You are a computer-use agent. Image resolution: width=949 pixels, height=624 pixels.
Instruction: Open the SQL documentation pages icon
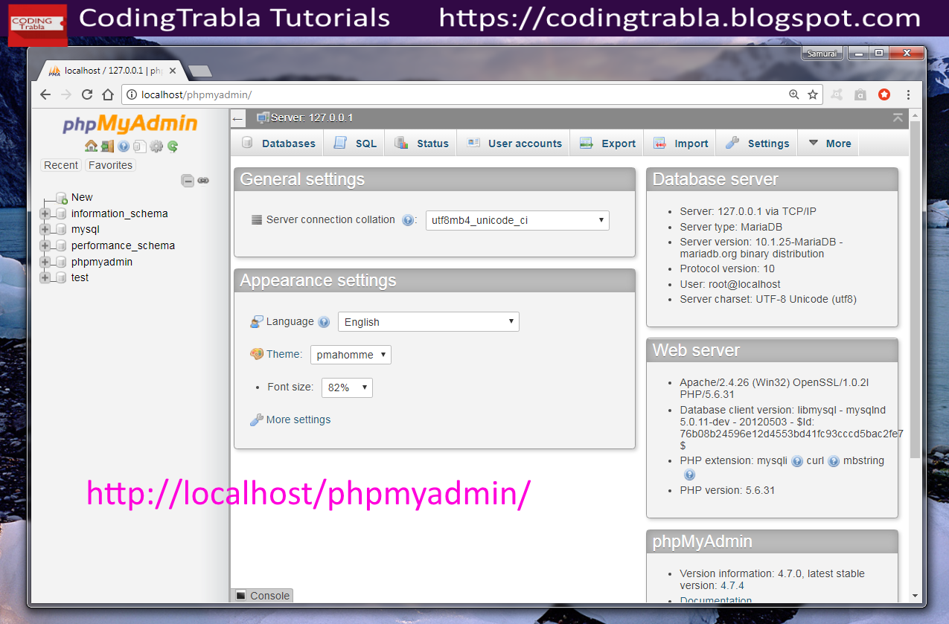[140, 147]
